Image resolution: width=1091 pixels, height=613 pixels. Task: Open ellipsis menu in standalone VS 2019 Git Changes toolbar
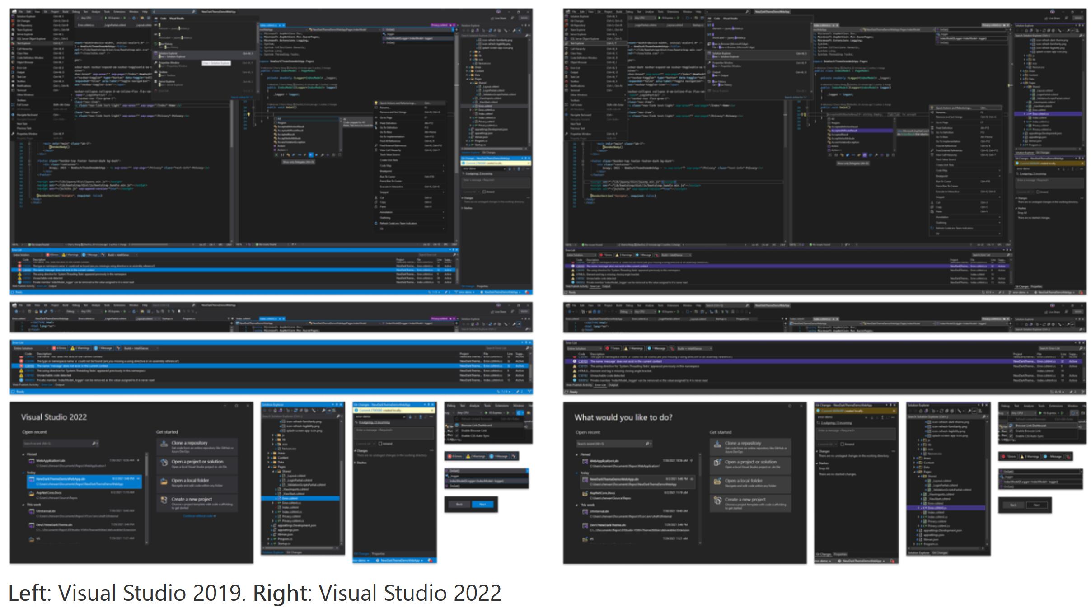tap(431, 417)
